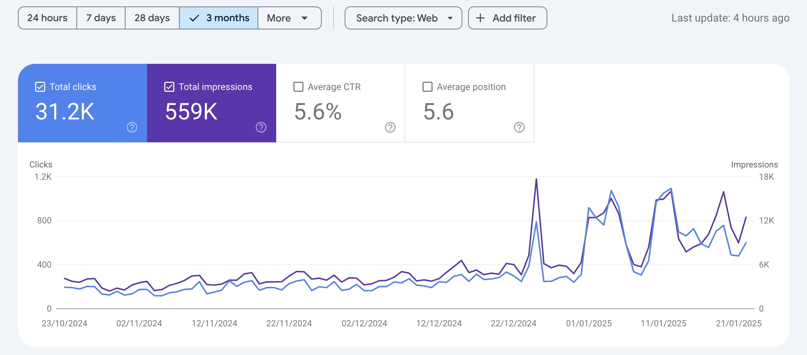Click help icon on Total clicks card
The image size is (807, 355).
(132, 127)
